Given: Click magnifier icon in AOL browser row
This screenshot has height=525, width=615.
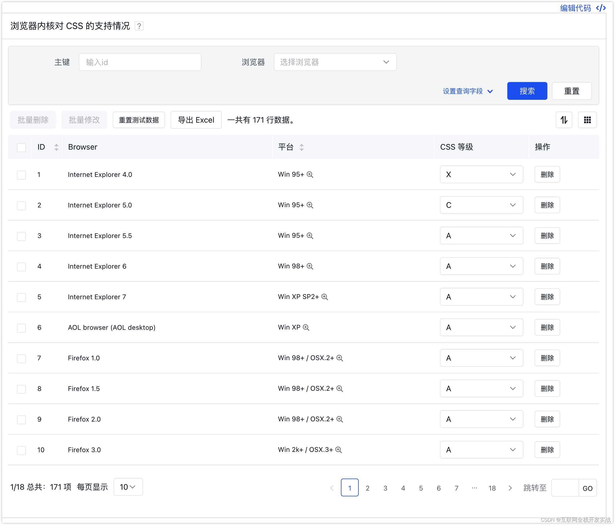Looking at the screenshot, I should (x=306, y=327).
